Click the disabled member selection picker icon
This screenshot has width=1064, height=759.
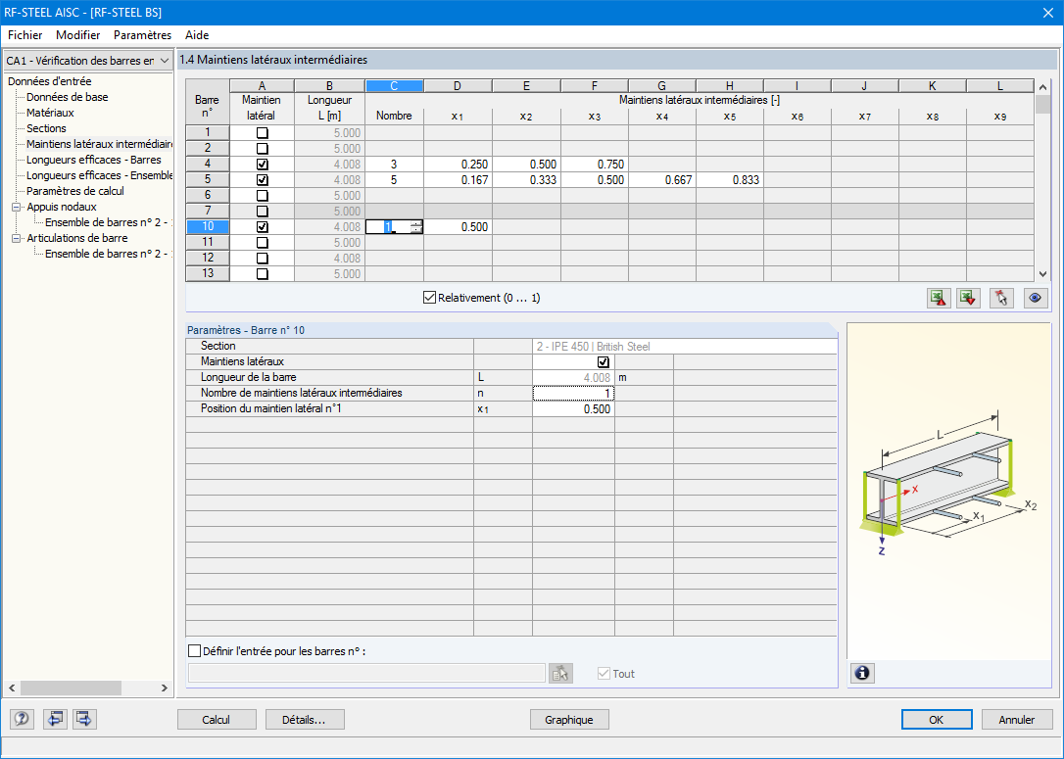(x=560, y=673)
